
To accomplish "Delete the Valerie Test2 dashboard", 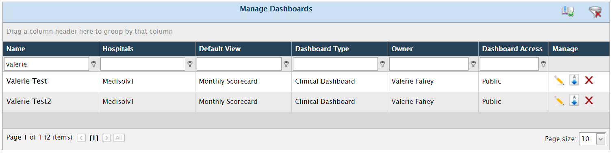I will (x=589, y=101).
